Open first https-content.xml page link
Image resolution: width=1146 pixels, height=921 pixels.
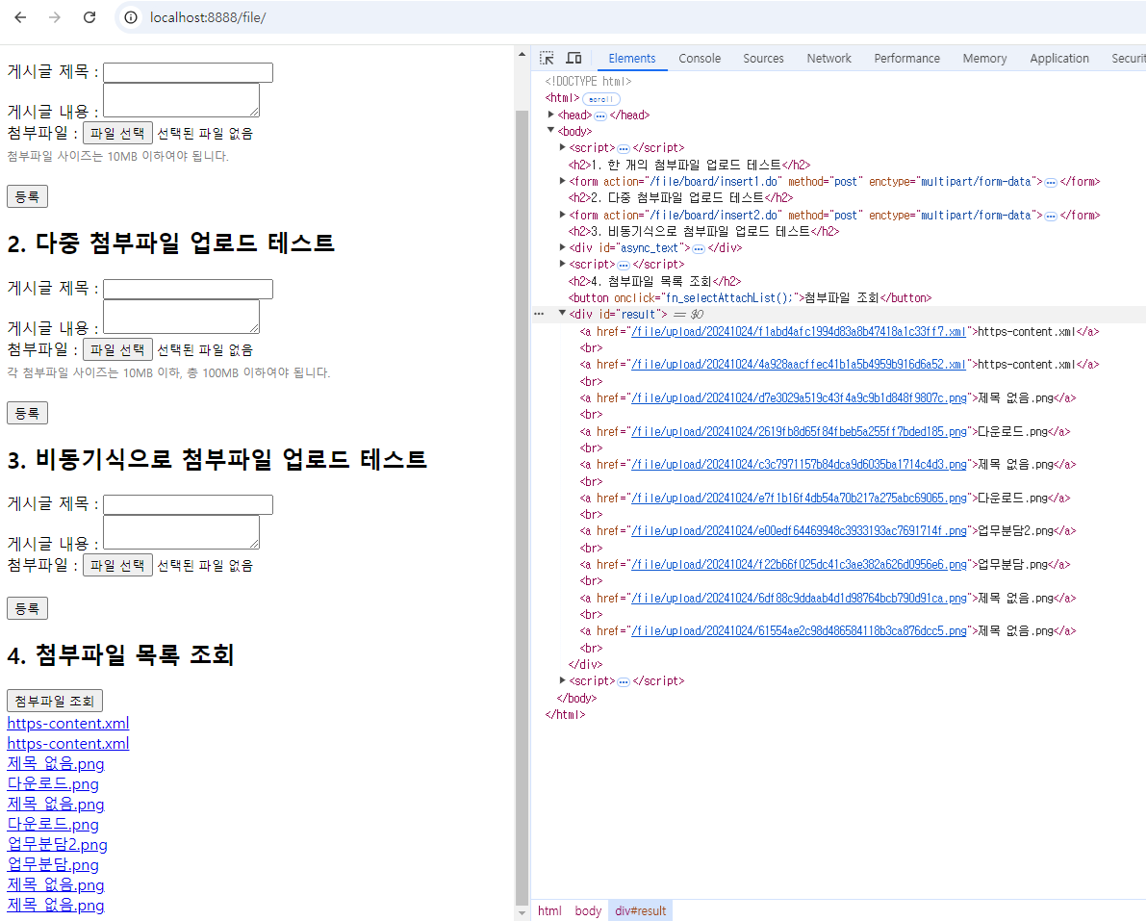click(68, 723)
